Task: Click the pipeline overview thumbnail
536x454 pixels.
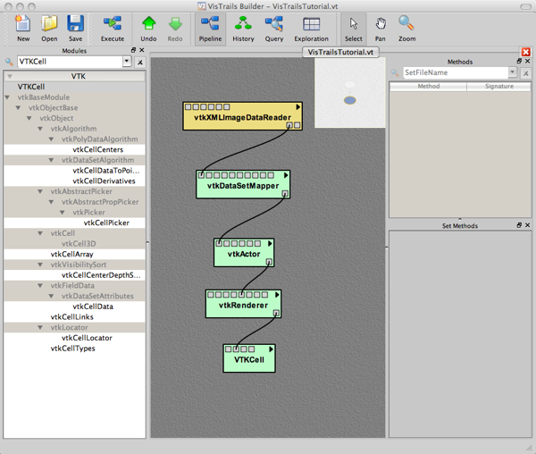Action: pyautogui.click(x=349, y=93)
